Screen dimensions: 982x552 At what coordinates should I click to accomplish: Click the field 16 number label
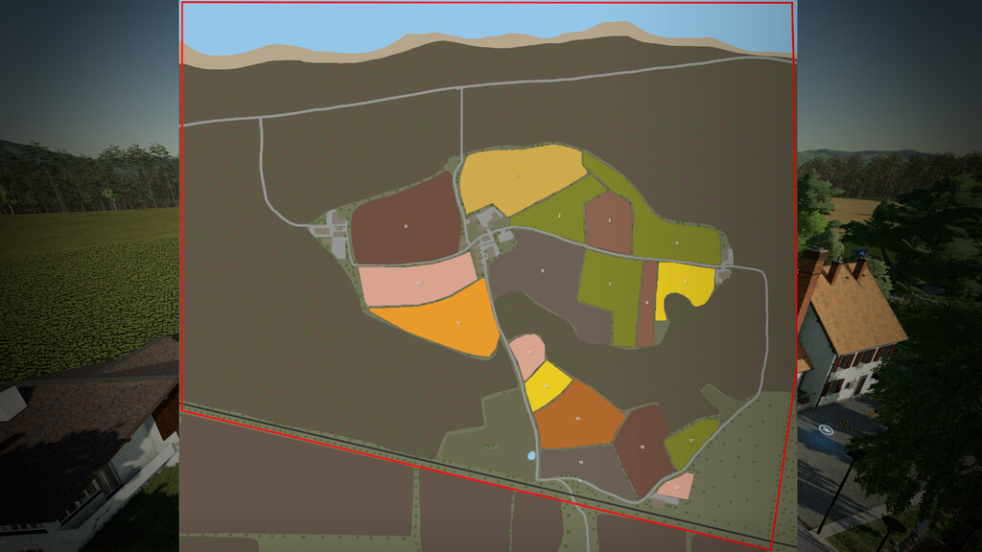[x=642, y=447]
